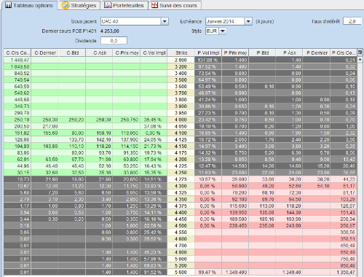Open the Stratégies tab

[x=79, y=5]
